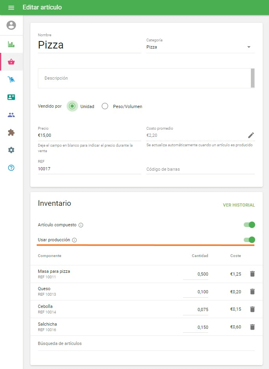Open inventory management cart icon
Screen dimensions: 269x369
point(11,80)
